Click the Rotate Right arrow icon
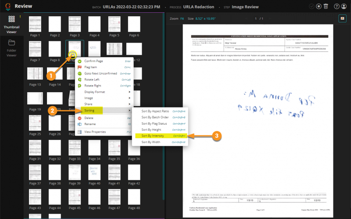Image resolution: width=351 pixels, height=219 pixels. [x=79, y=86]
